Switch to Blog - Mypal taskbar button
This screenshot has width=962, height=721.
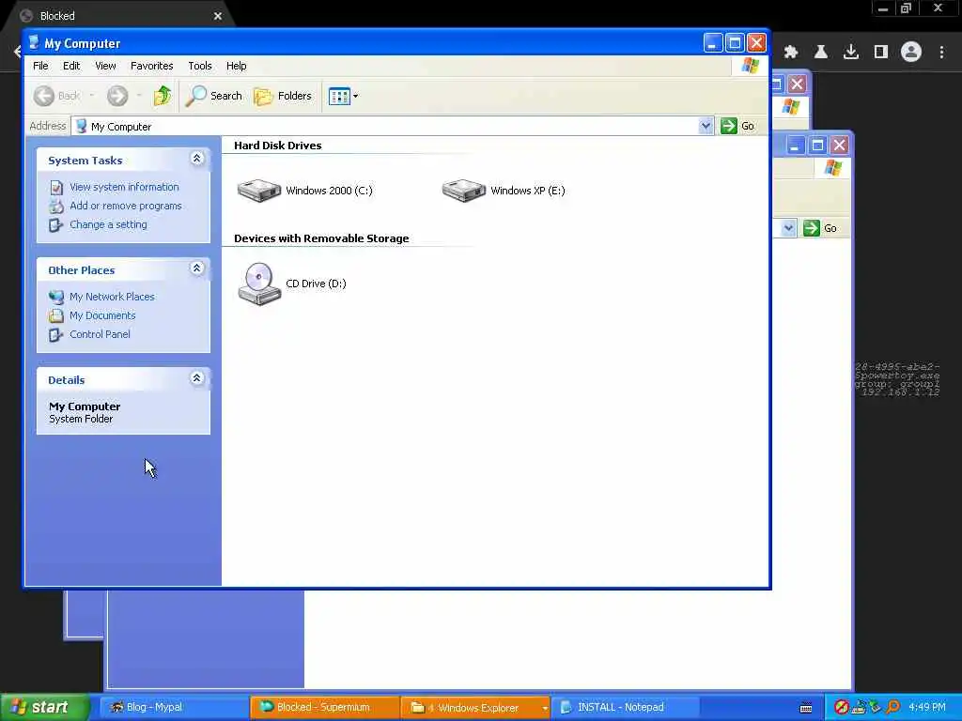(x=174, y=707)
